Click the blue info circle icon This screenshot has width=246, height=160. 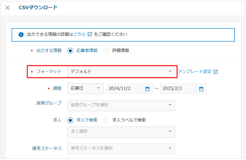click(21, 35)
